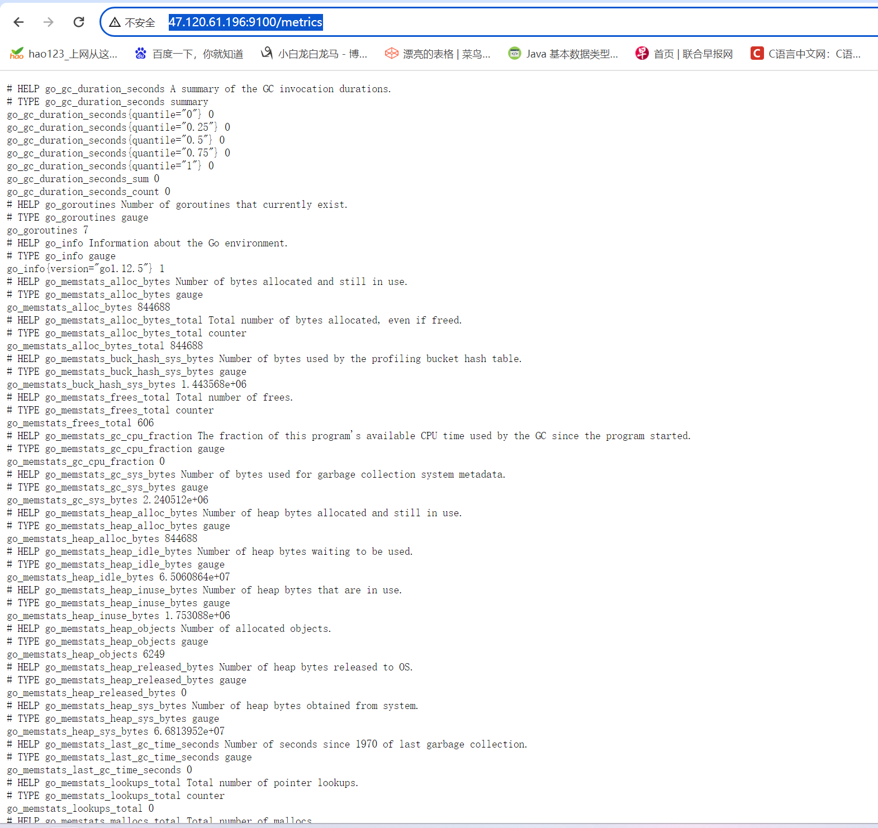878x828 pixels.
Task: Click the Java bookmark green favicon
Action: click(x=515, y=54)
